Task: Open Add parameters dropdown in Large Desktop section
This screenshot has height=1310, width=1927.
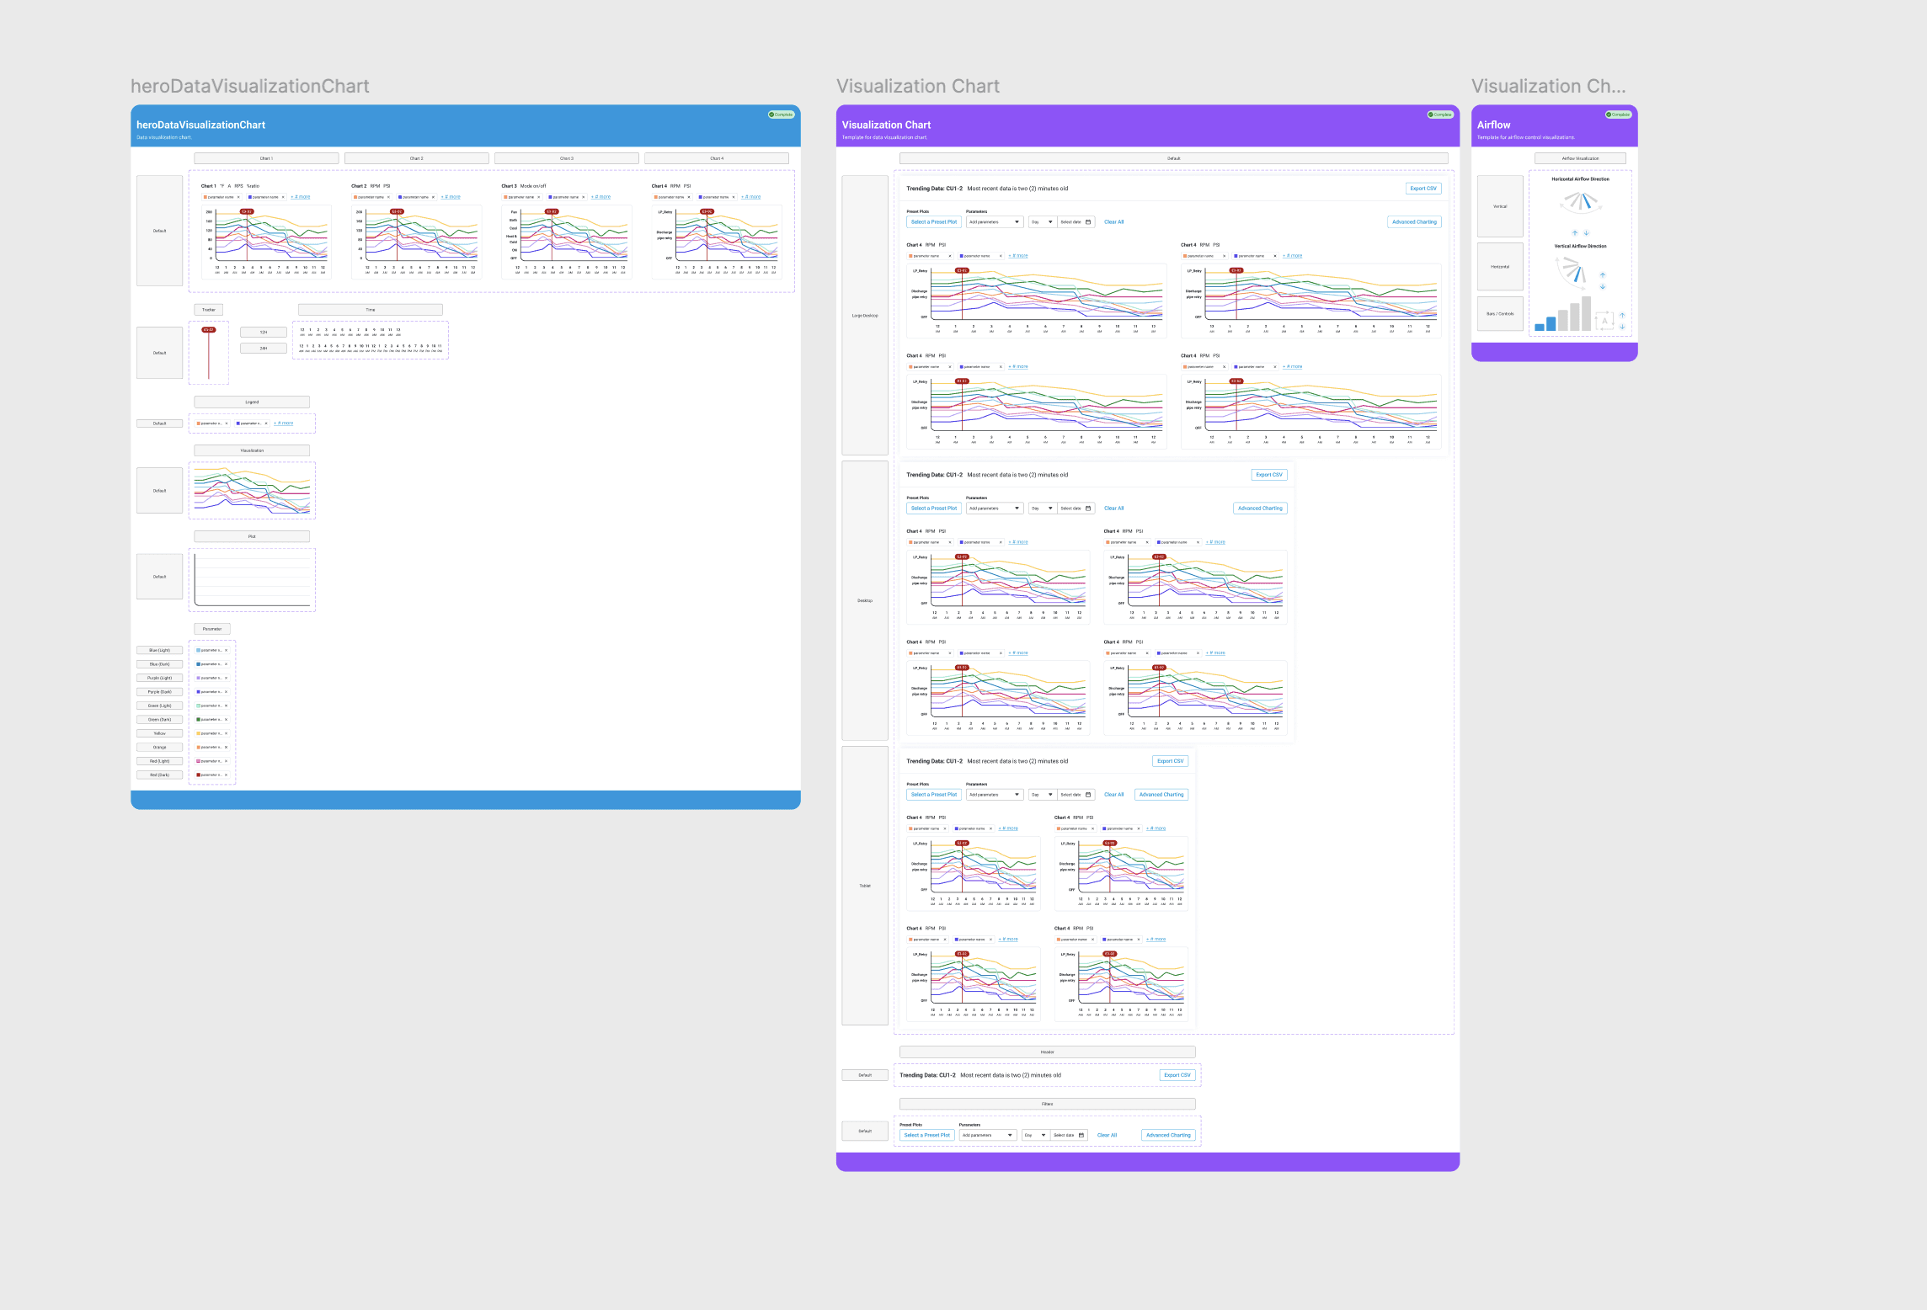Action: coord(995,222)
